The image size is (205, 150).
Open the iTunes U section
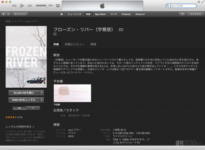[140, 14]
